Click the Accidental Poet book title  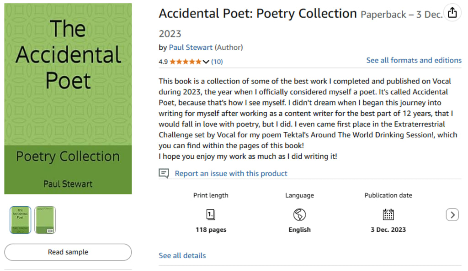point(257,14)
